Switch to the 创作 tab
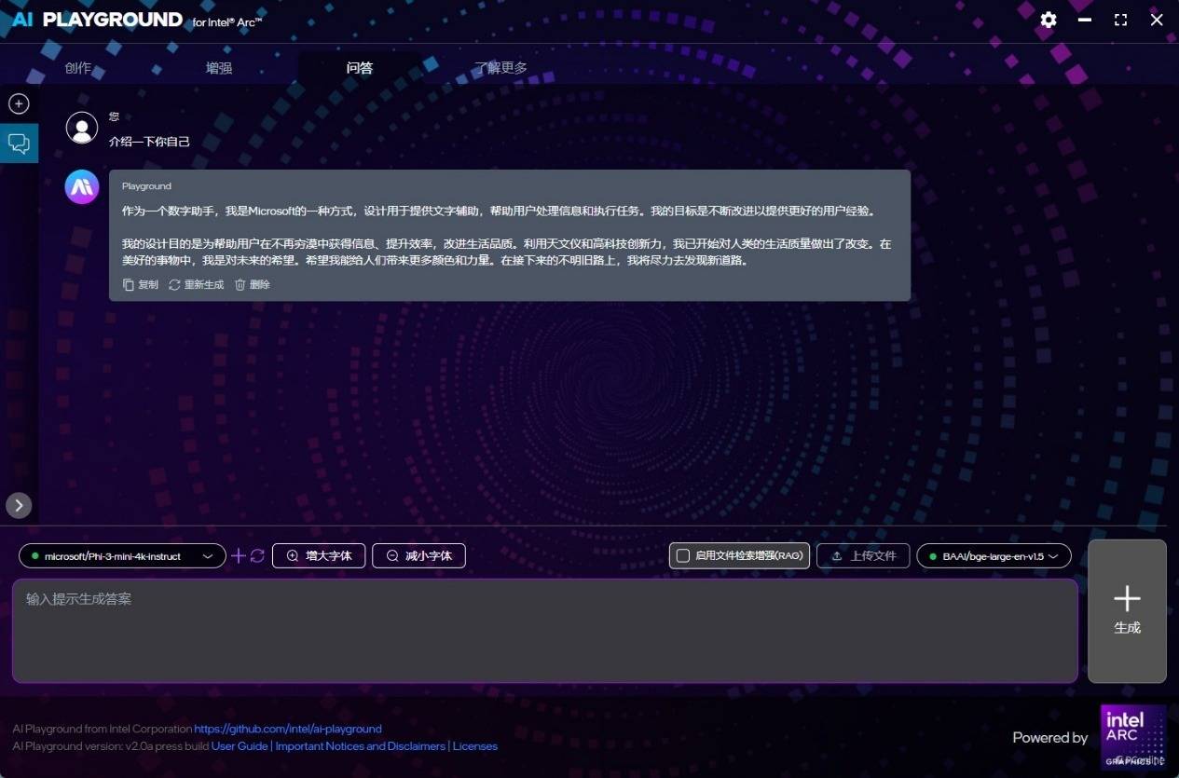 pyautogui.click(x=78, y=68)
